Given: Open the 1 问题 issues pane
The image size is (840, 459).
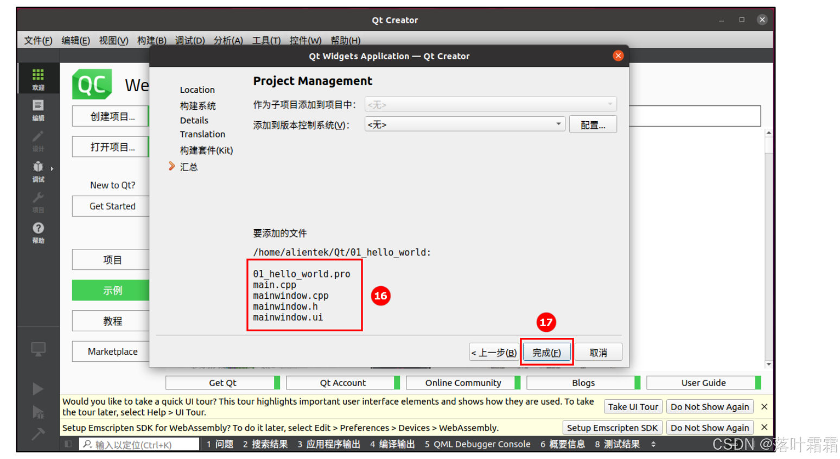Looking at the screenshot, I should tap(220, 444).
